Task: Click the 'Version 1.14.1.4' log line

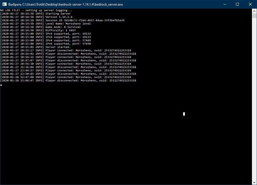Action: (36, 17)
